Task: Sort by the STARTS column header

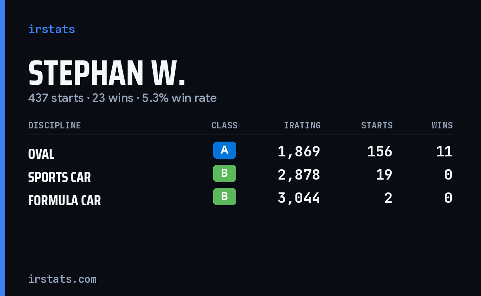Action: [377, 126]
